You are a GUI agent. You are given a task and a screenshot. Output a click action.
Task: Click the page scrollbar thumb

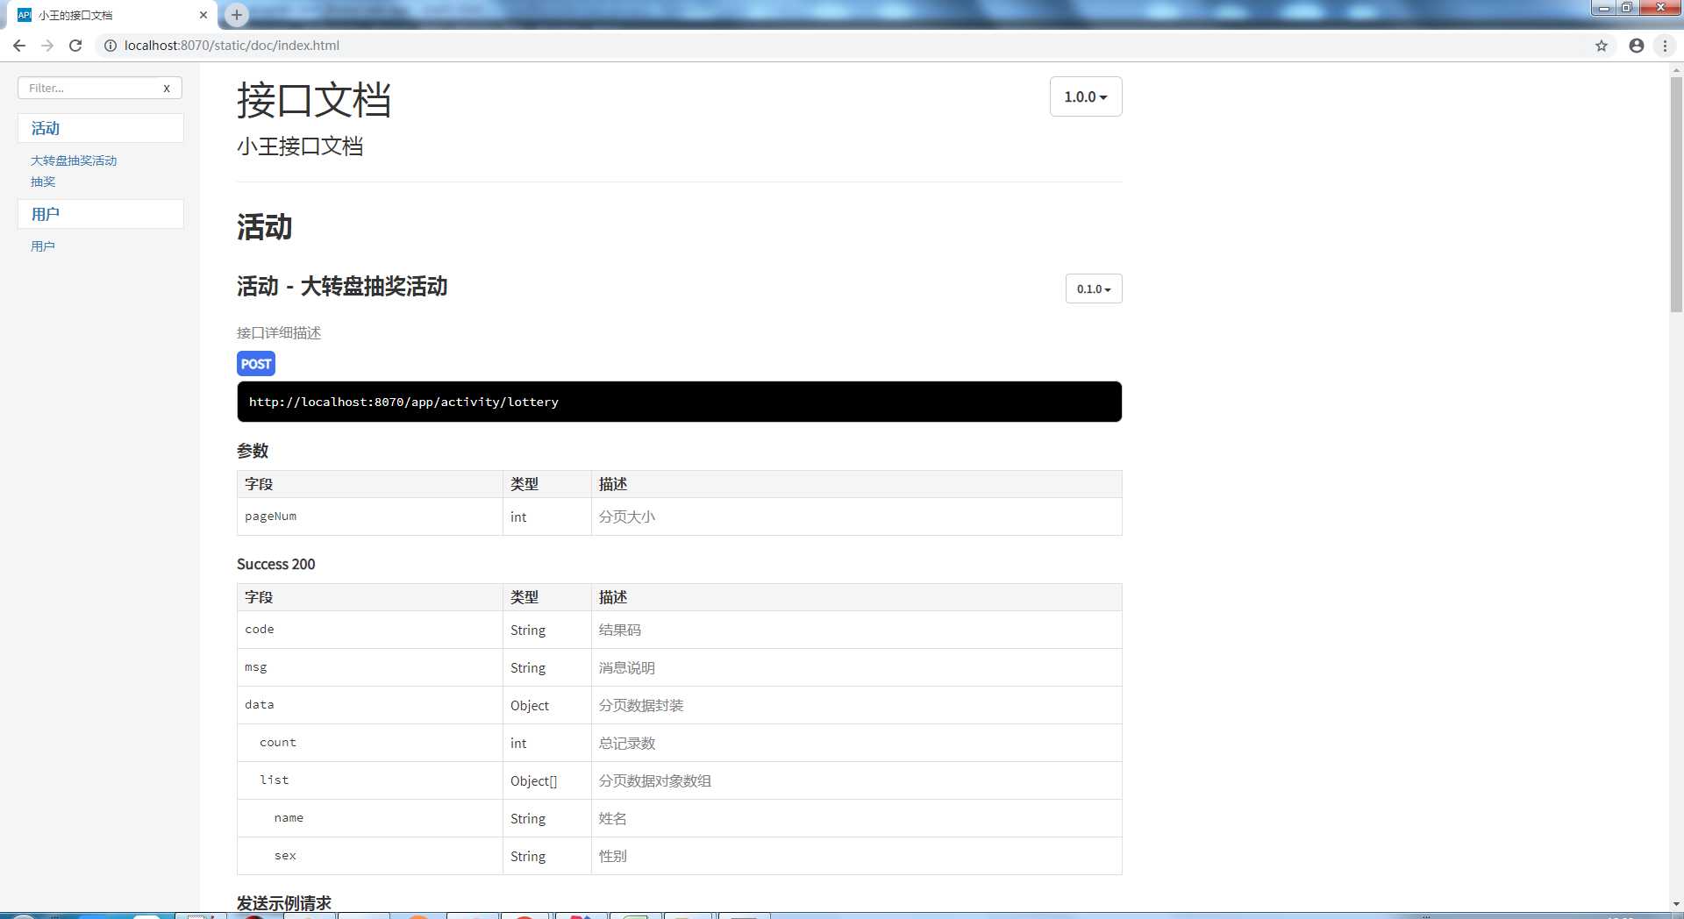coord(1676,193)
